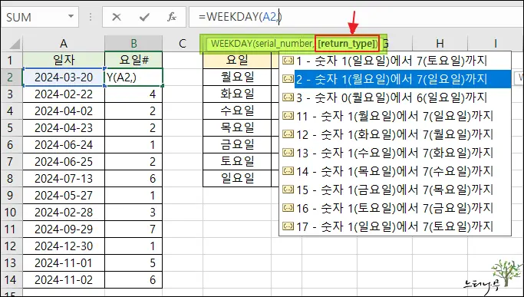Screen dimensions: 524x297
Task: Click icon beside option 16 in the list
Action: point(288,207)
